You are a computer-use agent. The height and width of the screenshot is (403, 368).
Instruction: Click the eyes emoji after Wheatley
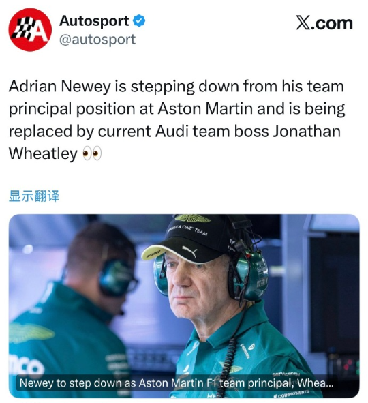tap(92, 153)
